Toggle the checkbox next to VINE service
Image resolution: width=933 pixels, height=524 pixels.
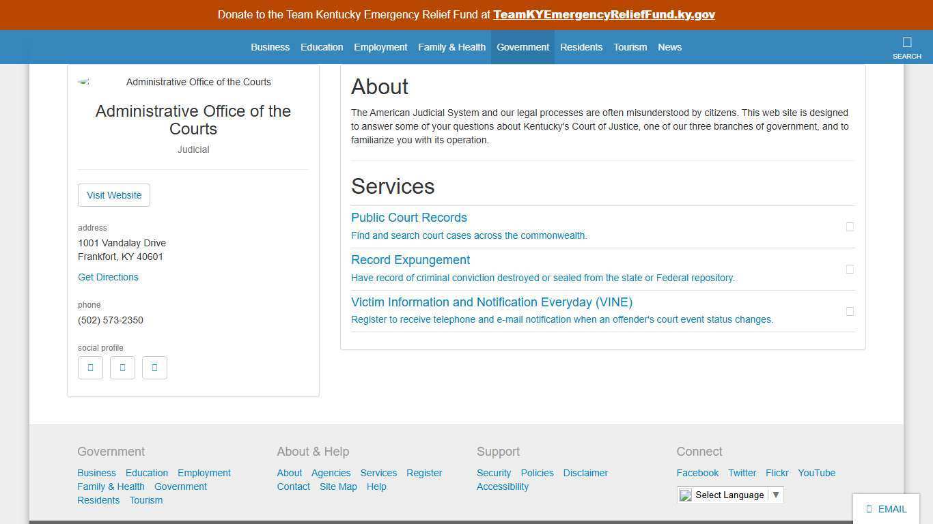coord(850,311)
